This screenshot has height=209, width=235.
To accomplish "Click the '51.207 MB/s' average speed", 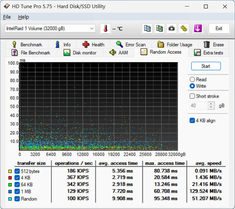I will (207, 199).
